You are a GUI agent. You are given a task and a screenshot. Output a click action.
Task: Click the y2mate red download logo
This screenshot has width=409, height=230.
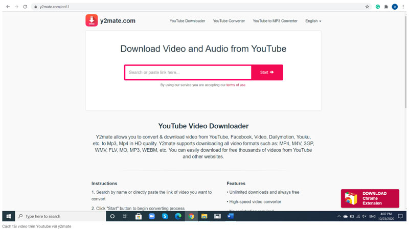tap(92, 20)
